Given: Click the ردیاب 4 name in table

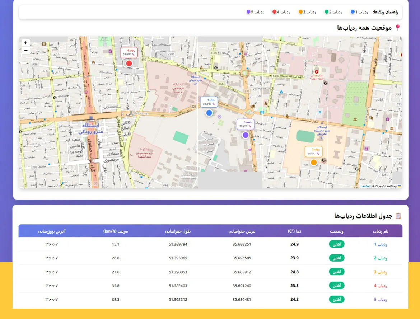Looking at the screenshot, I should pyautogui.click(x=381, y=286).
